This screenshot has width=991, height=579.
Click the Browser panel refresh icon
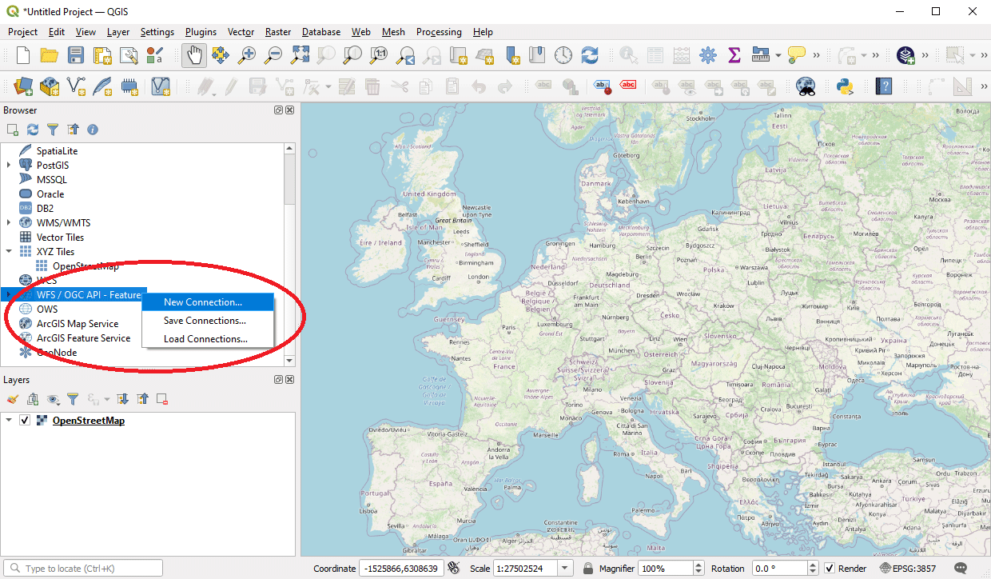pos(33,130)
